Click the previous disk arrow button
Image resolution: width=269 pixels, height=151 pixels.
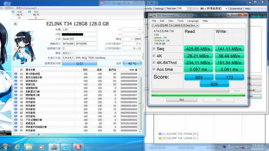[15, 23]
